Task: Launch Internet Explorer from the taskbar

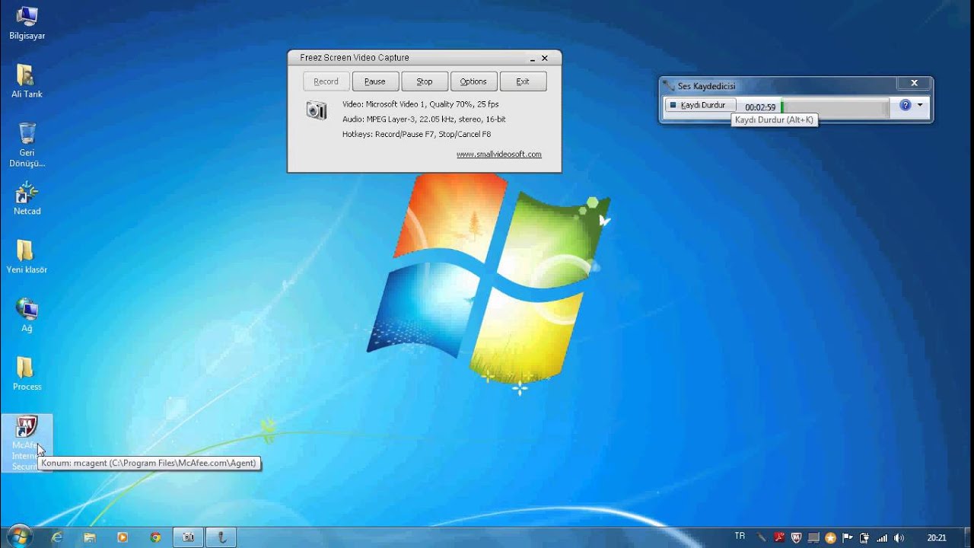Action: click(56, 537)
